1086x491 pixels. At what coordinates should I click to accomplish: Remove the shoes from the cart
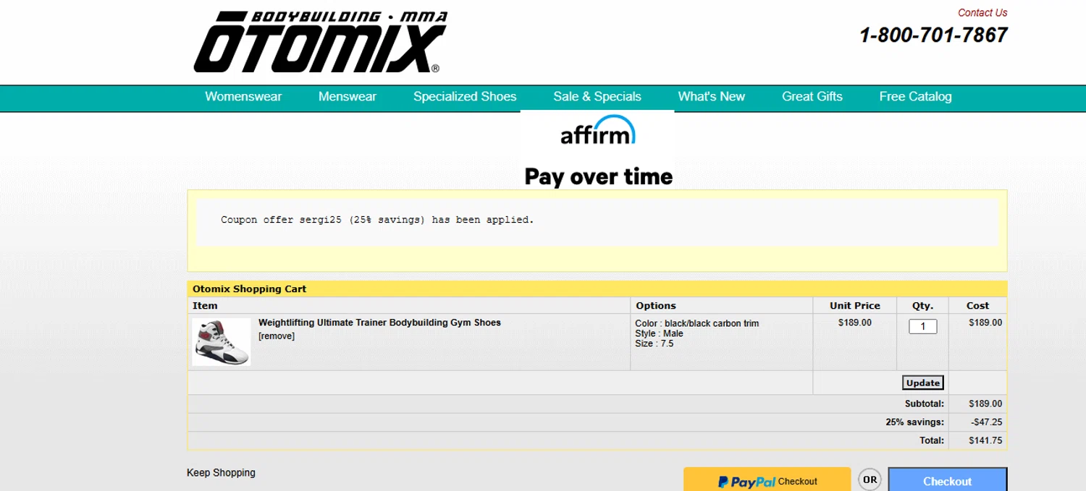point(277,336)
